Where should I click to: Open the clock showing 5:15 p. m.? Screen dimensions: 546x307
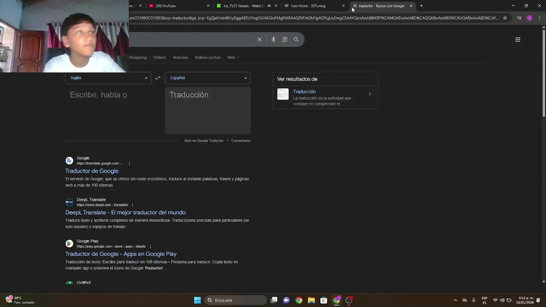coord(525,300)
